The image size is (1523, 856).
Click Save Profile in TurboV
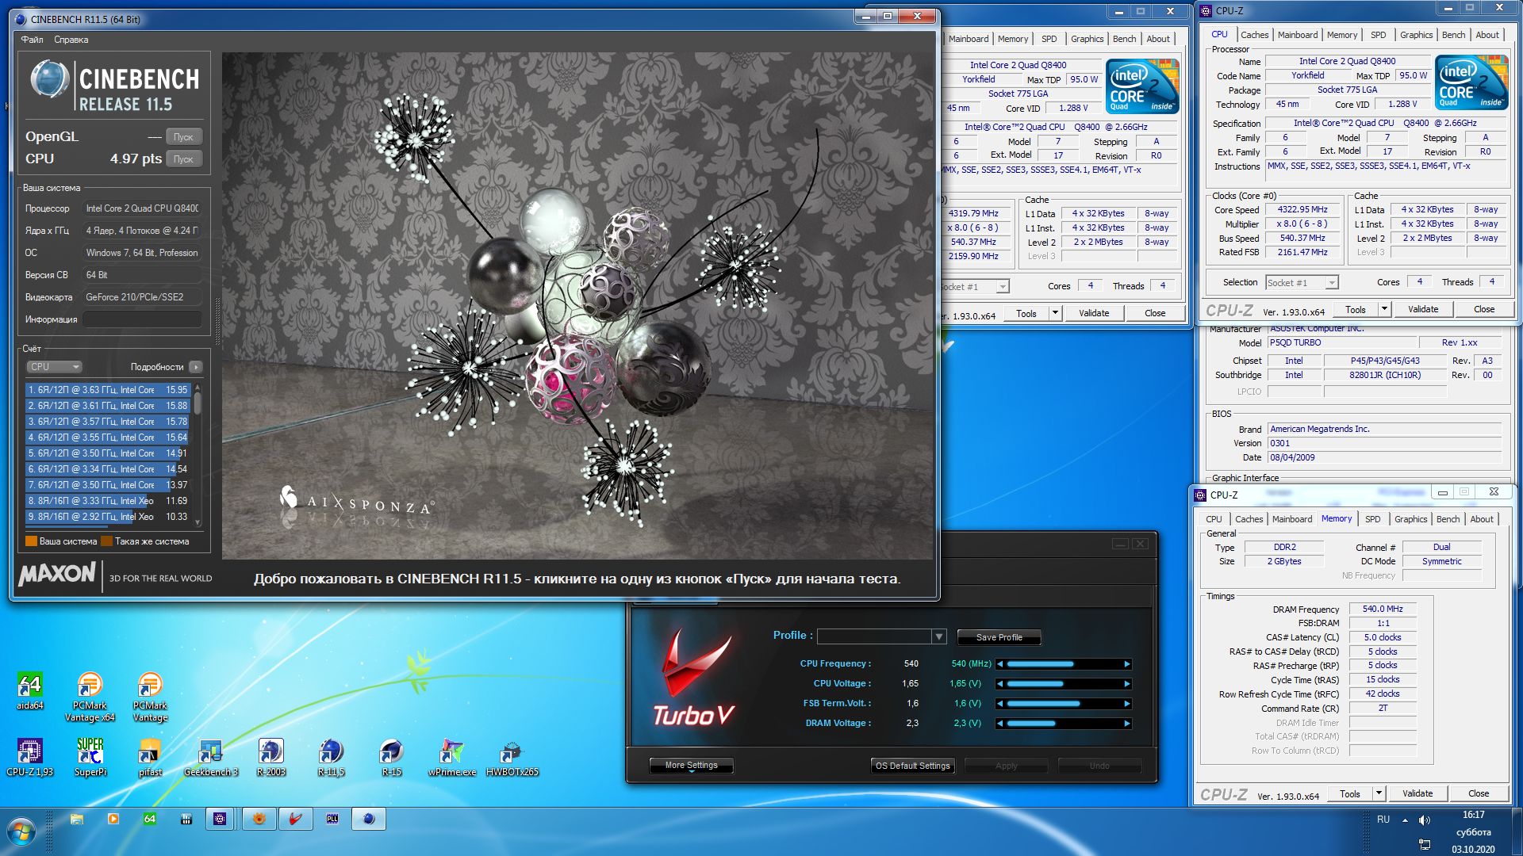[999, 637]
